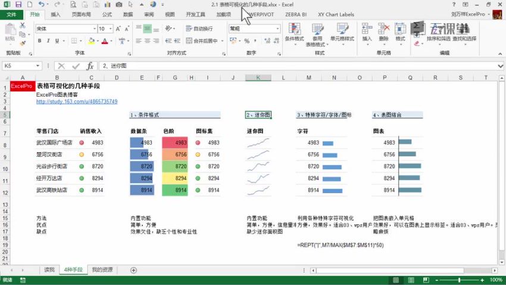Switch to the 我的资源 sheet tab
The image size is (506, 285).
102,270
